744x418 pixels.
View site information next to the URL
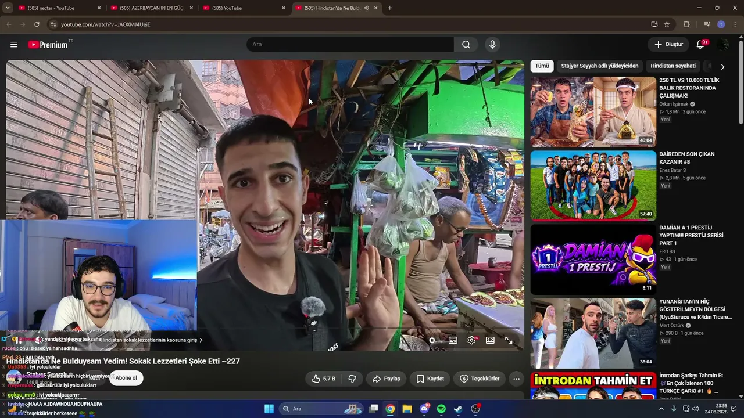[x=53, y=24]
